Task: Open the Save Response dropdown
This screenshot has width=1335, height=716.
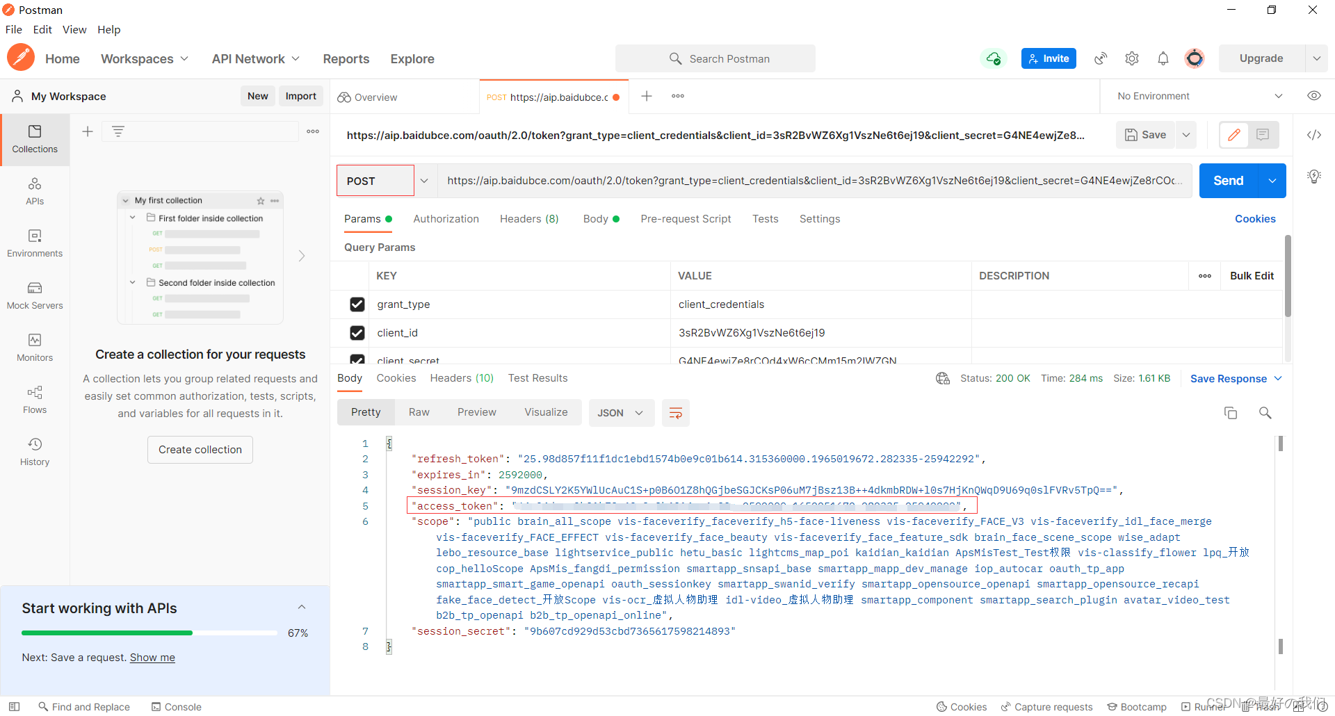Action: pyautogui.click(x=1236, y=379)
